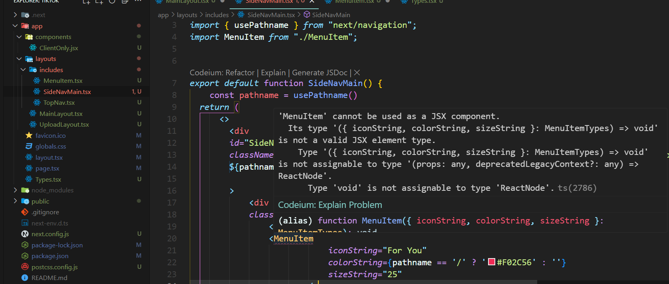This screenshot has width=669, height=284.
Task: Click the star icon of favicon.ico
Action: (29, 135)
